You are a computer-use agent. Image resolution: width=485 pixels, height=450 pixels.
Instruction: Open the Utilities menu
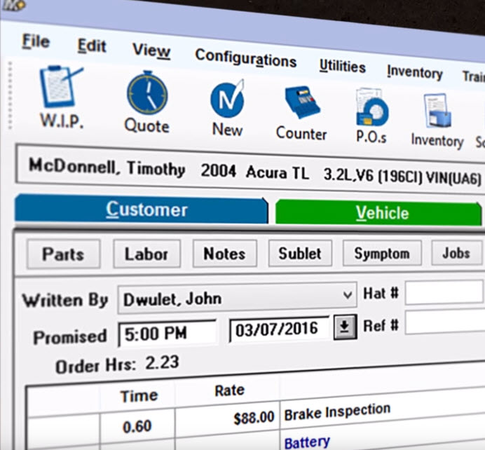click(342, 67)
